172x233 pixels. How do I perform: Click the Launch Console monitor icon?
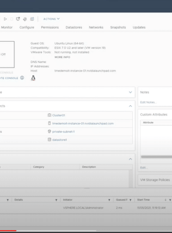tap(18, 19)
